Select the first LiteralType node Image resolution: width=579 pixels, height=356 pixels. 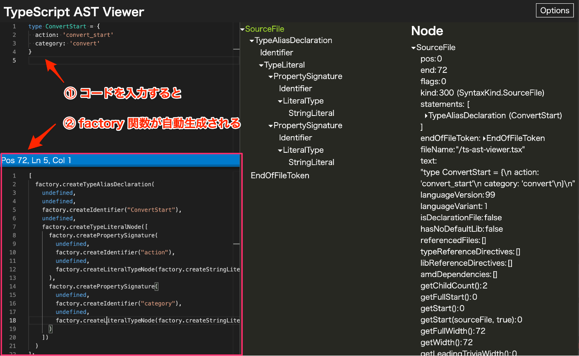pos(304,101)
